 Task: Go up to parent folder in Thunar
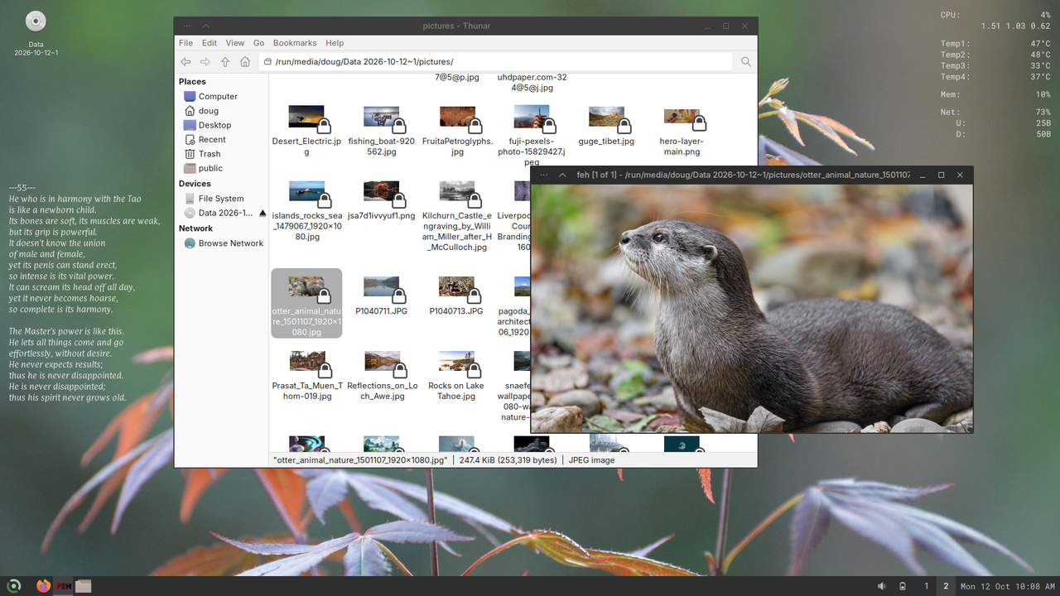225,62
